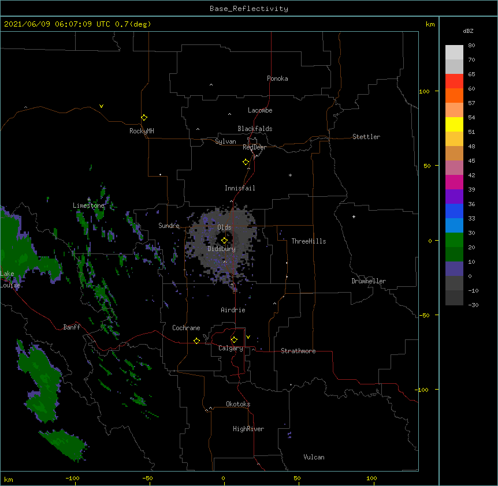Click the yellow diamond marker south of RedDeer
This screenshot has width=498, height=486.
pos(246,162)
